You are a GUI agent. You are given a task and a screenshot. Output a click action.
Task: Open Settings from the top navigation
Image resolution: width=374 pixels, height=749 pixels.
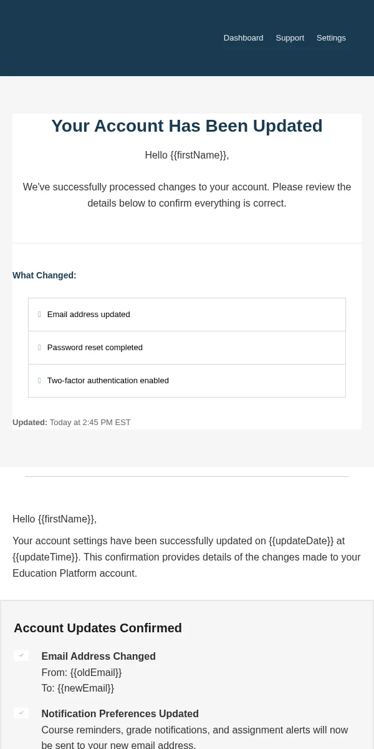point(331,38)
